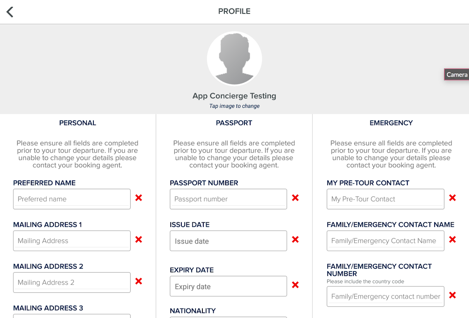
Task: Click red X beside Mailing Address 1
Action: click(x=138, y=239)
